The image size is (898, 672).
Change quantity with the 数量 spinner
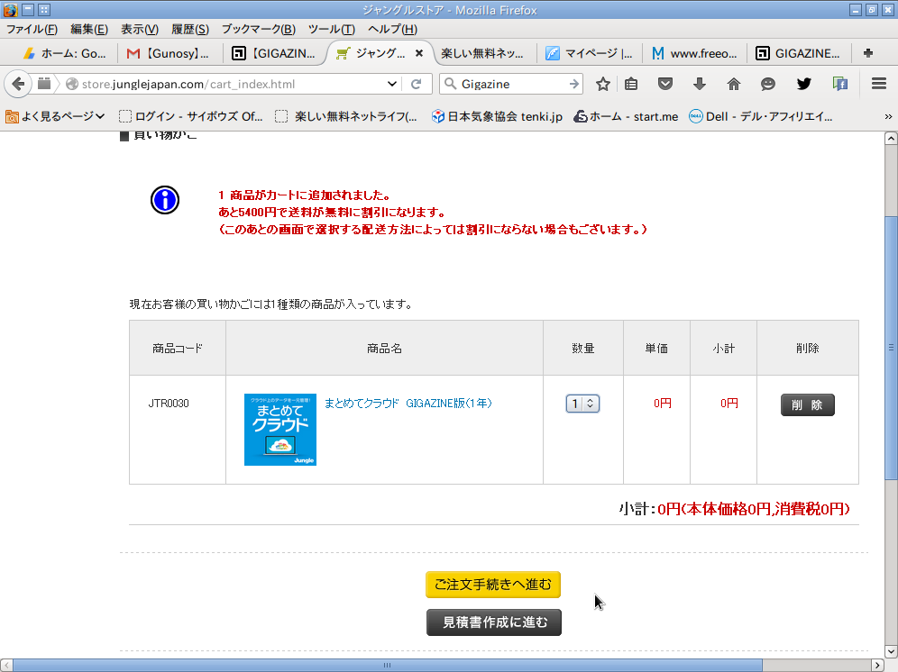coord(582,404)
